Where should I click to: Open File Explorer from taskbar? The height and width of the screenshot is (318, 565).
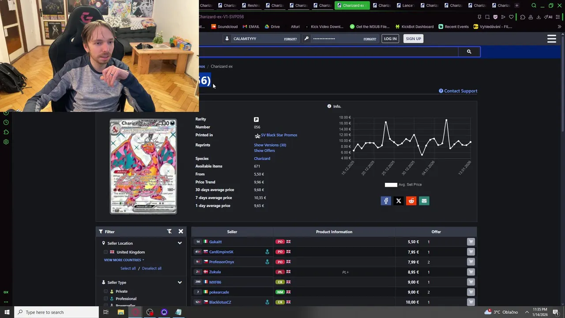[x=121, y=312]
